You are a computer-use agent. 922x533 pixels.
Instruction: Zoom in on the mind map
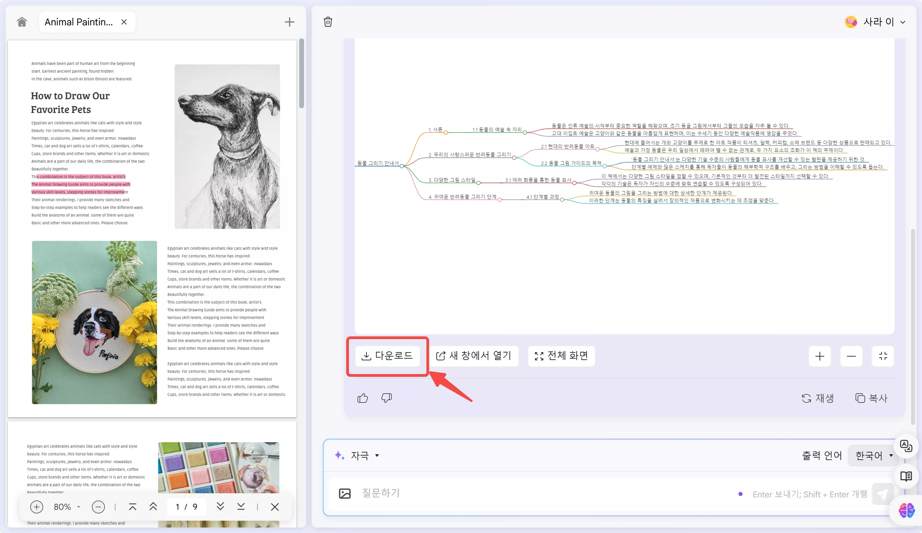(820, 356)
